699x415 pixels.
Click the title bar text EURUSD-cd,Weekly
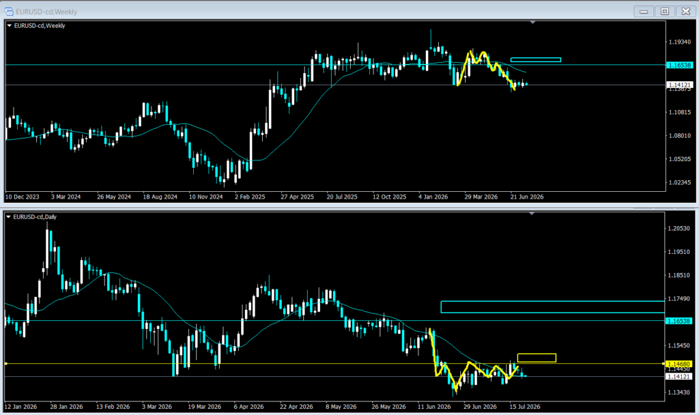click(46, 12)
